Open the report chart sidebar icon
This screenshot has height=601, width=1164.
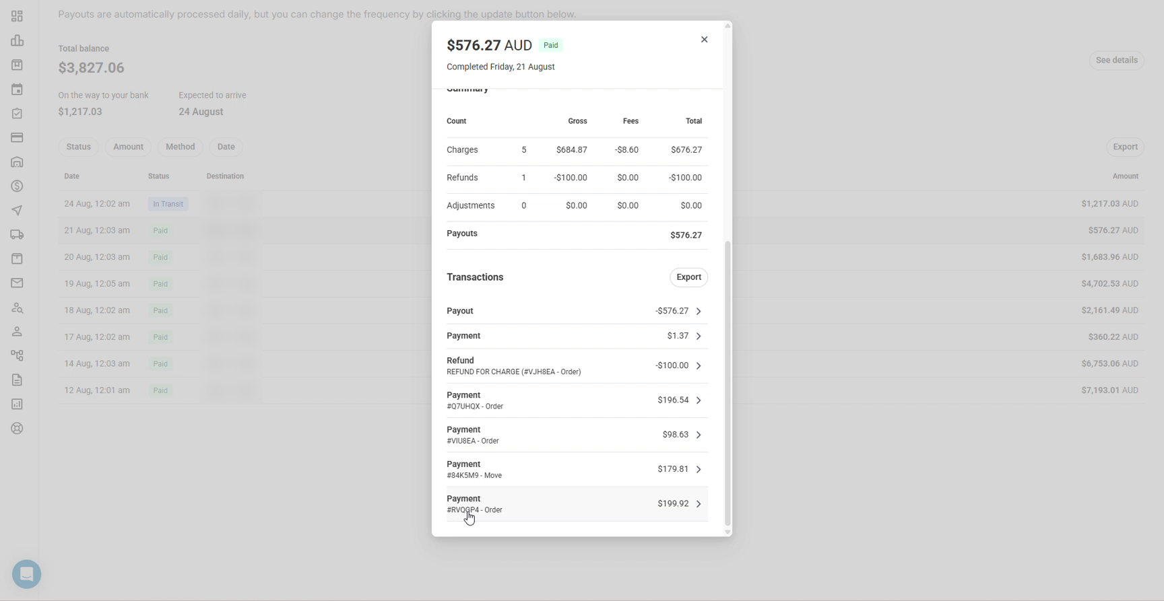tap(17, 404)
